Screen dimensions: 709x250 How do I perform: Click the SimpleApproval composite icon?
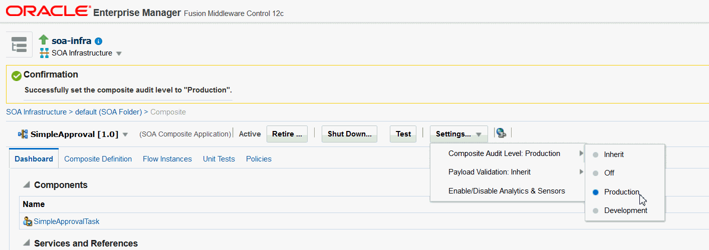pos(23,134)
